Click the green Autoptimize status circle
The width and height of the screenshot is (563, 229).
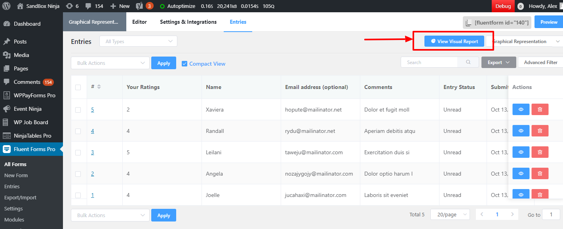162,6
